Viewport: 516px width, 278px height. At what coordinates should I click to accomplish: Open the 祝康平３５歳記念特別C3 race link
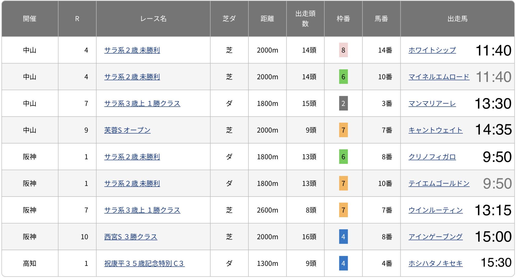coord(144,264)
